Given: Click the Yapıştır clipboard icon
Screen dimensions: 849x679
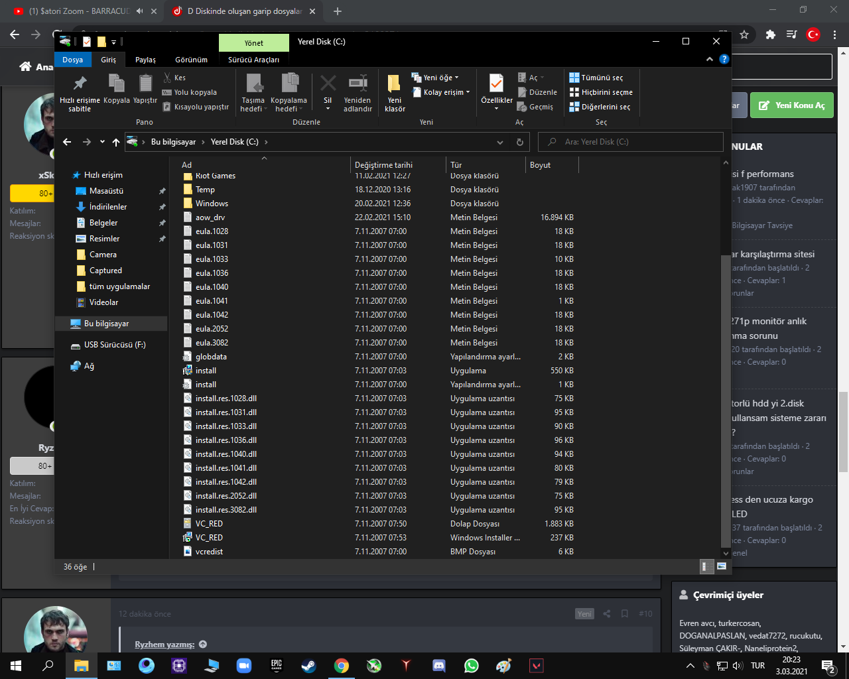Looking at the screenshot, I should point(145,83).
